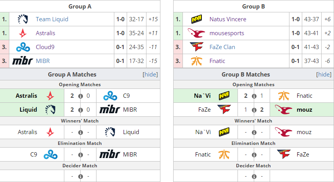Click the Cloud9 logo in Group A standings
The width and height of the screenshot is (334, 182).
[x=23, y=47]
